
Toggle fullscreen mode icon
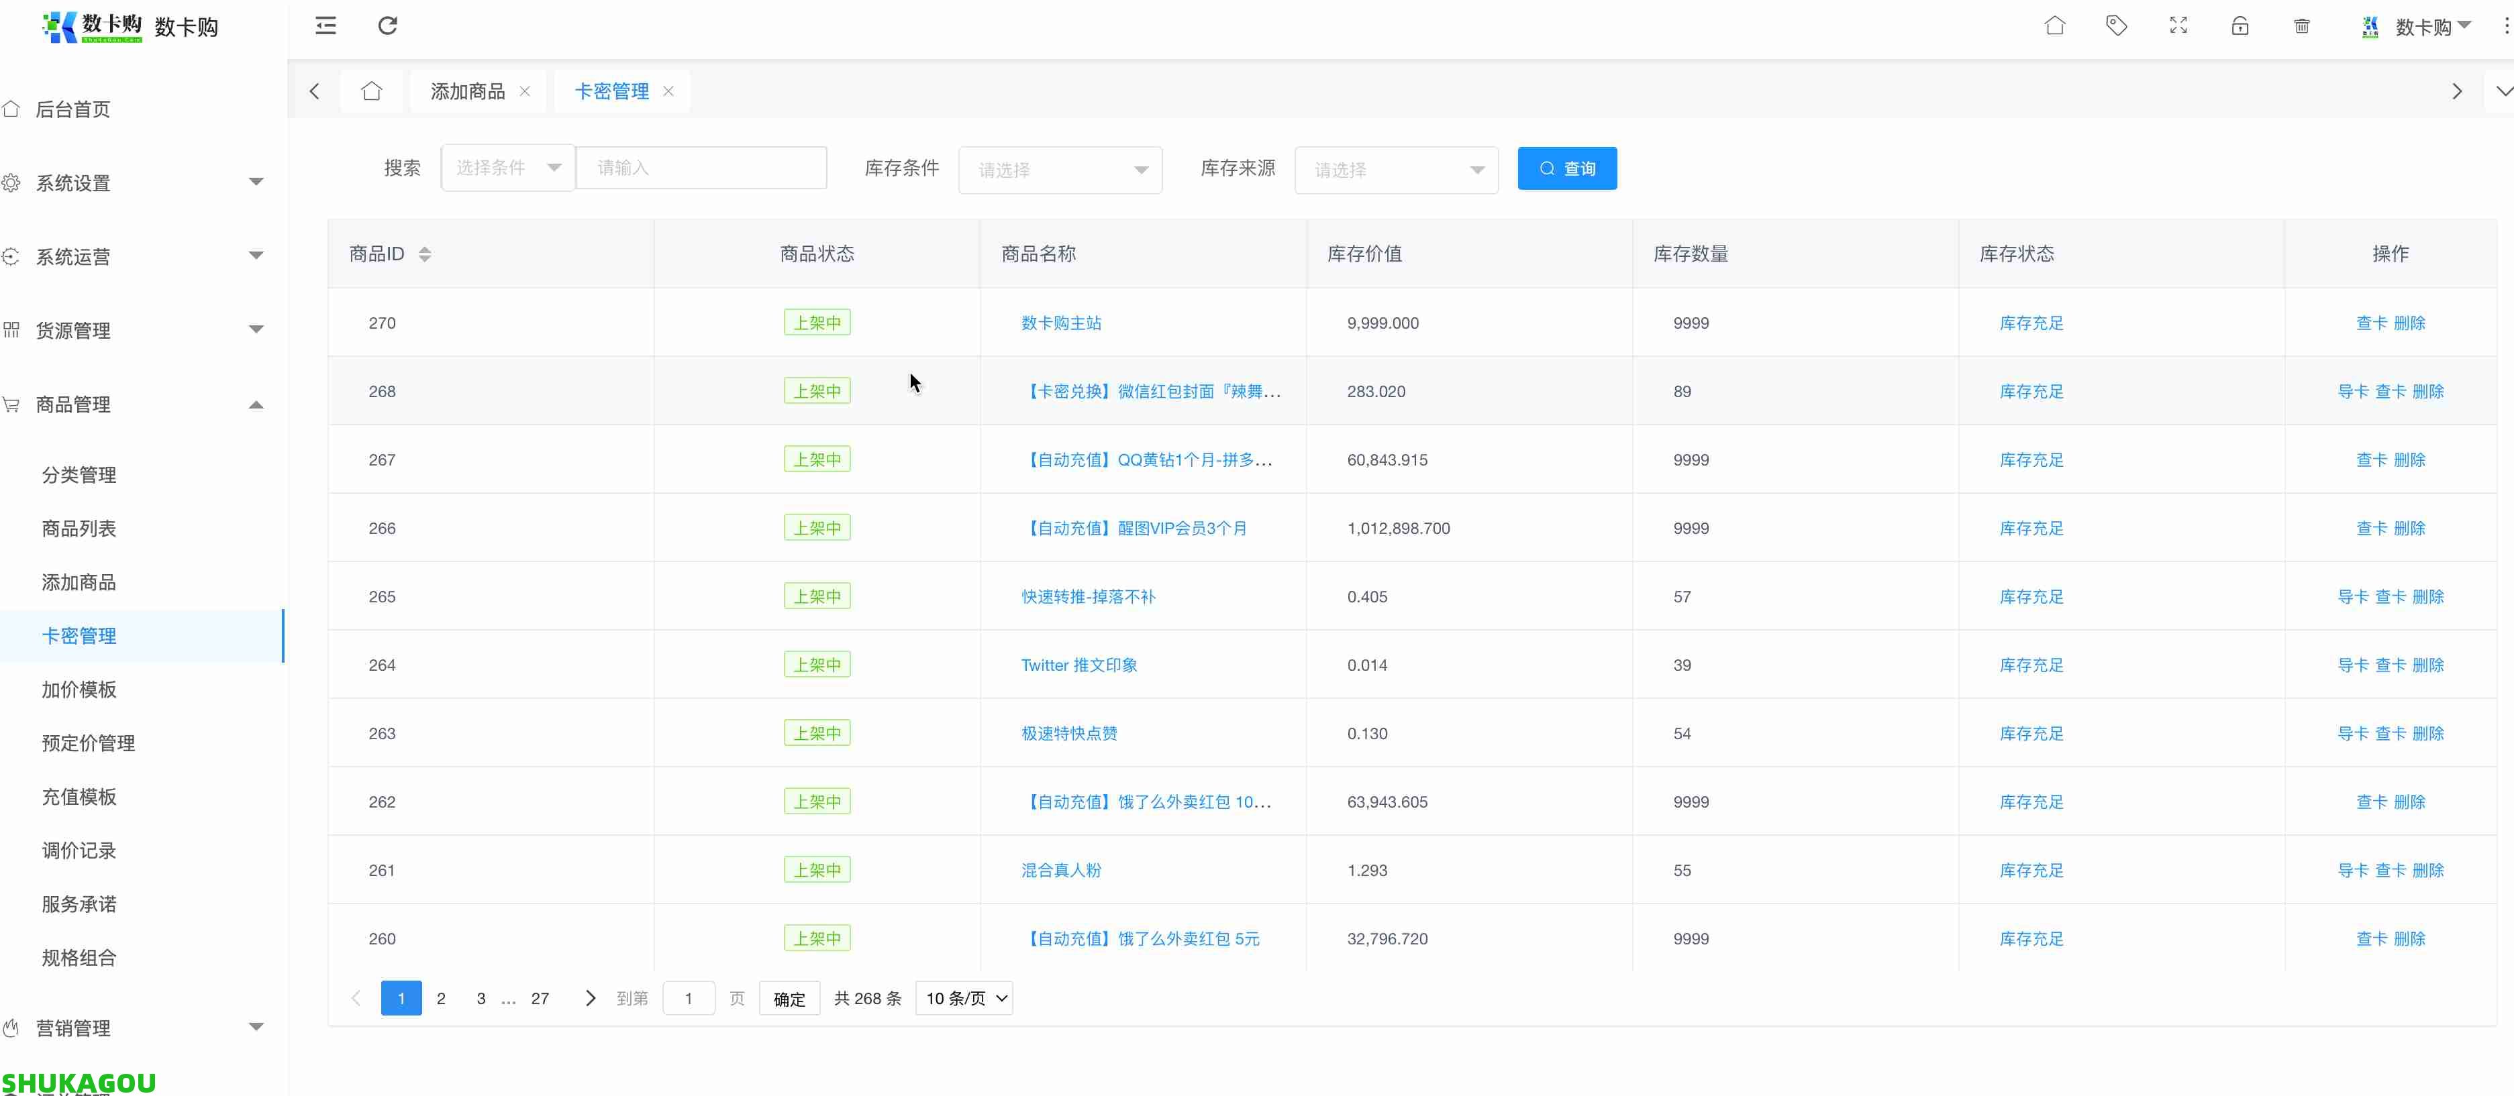tap(2178, 26)
